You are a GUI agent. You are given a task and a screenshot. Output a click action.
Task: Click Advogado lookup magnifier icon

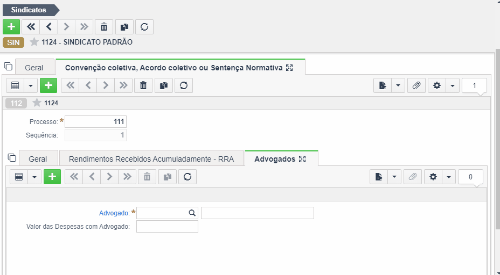coord(192,213)
